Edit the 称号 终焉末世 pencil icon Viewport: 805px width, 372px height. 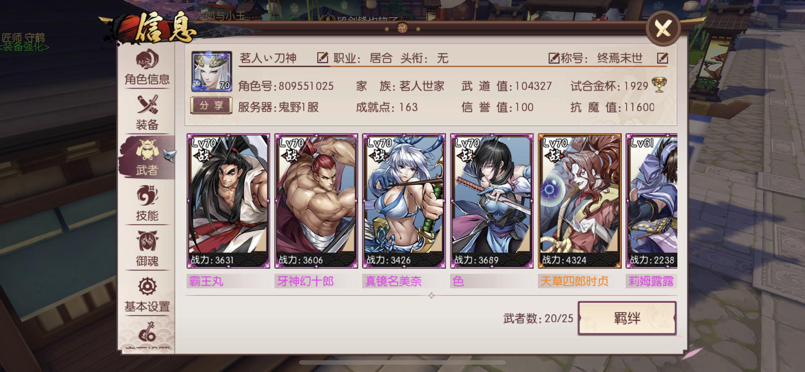click(663, 58)
